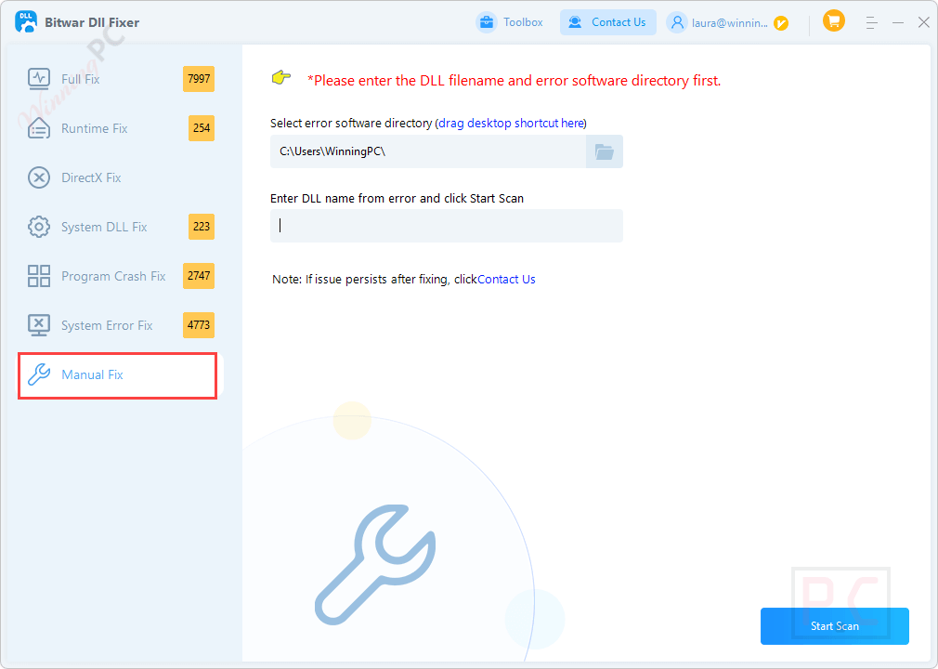938x669 pixels.
Task: Select the DirectX Fix icon
Action: (x=38, y=177)
